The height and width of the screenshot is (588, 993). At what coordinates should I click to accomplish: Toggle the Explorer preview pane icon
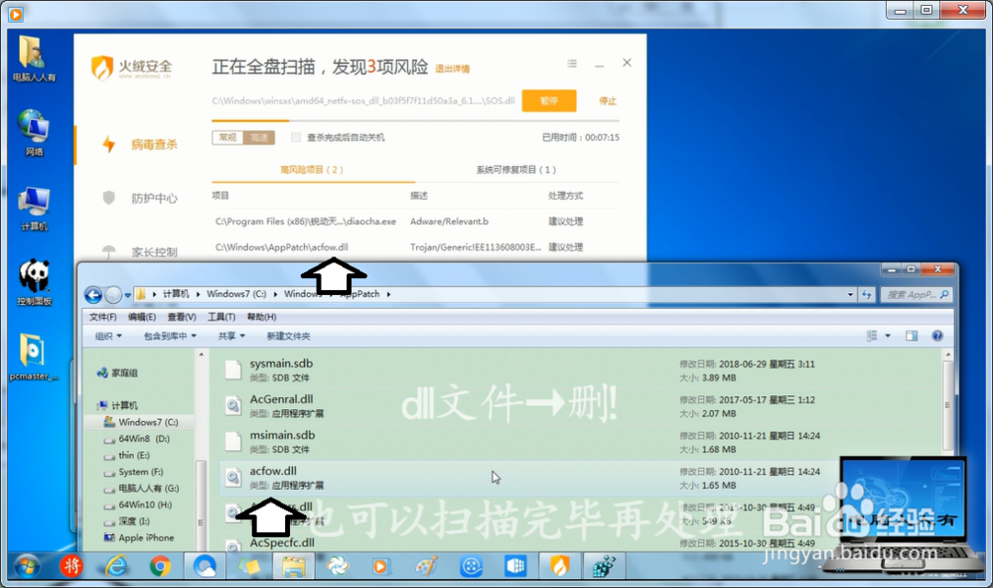click(912, 336)
